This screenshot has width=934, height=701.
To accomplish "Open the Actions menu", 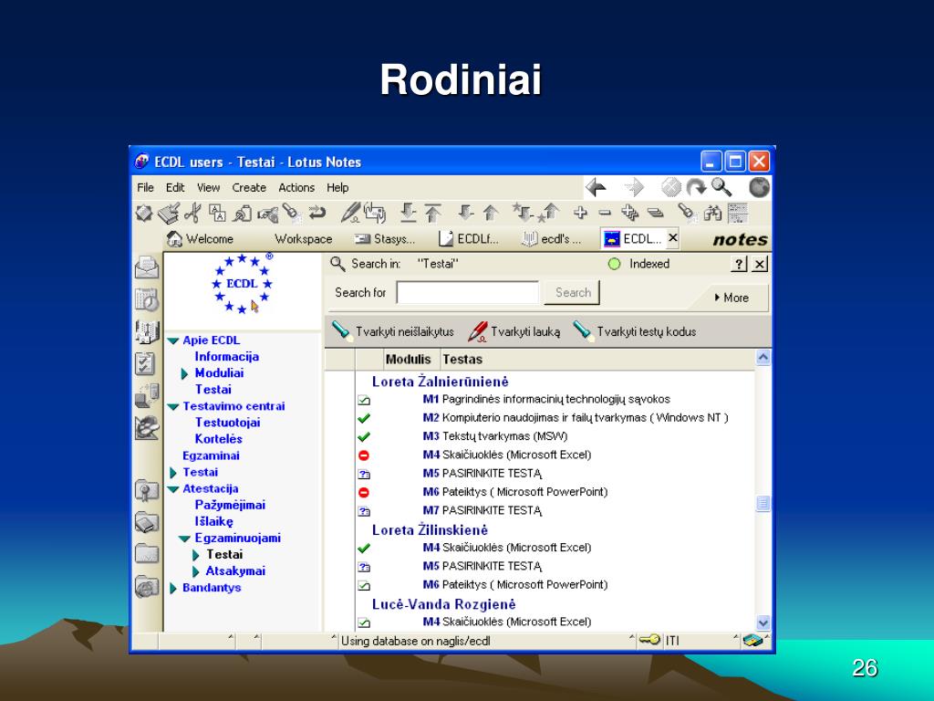I will point(296,188).
